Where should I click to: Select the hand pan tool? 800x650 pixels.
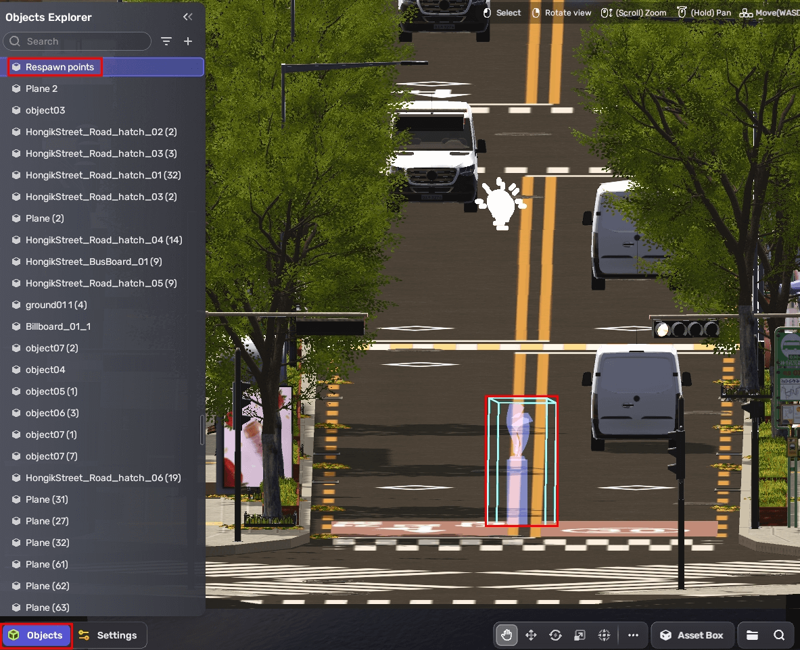tap(507, 635)
